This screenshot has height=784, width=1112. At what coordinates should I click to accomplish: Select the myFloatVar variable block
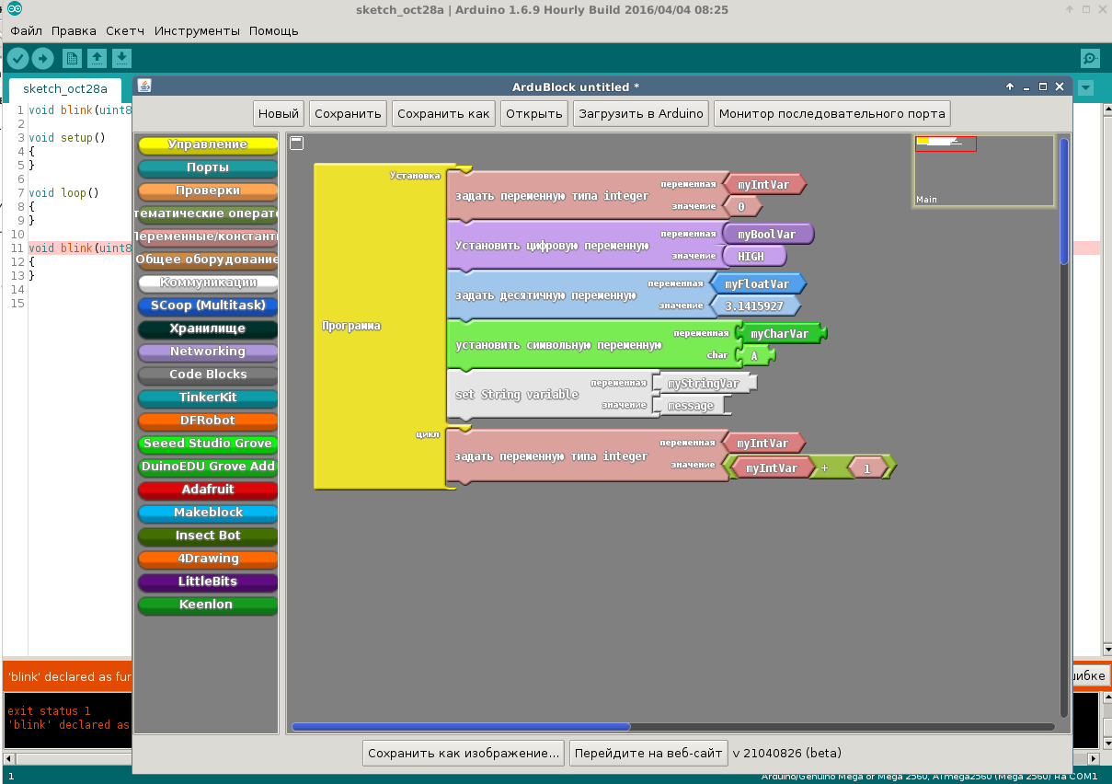pos(756,283)
